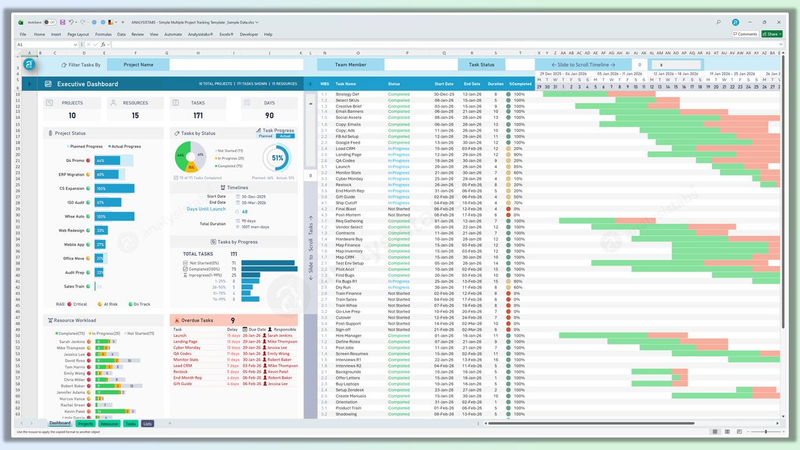Click the Normal view icon in status bar
The height and width of the screenshot is (450, 800).
coord(715,432)
